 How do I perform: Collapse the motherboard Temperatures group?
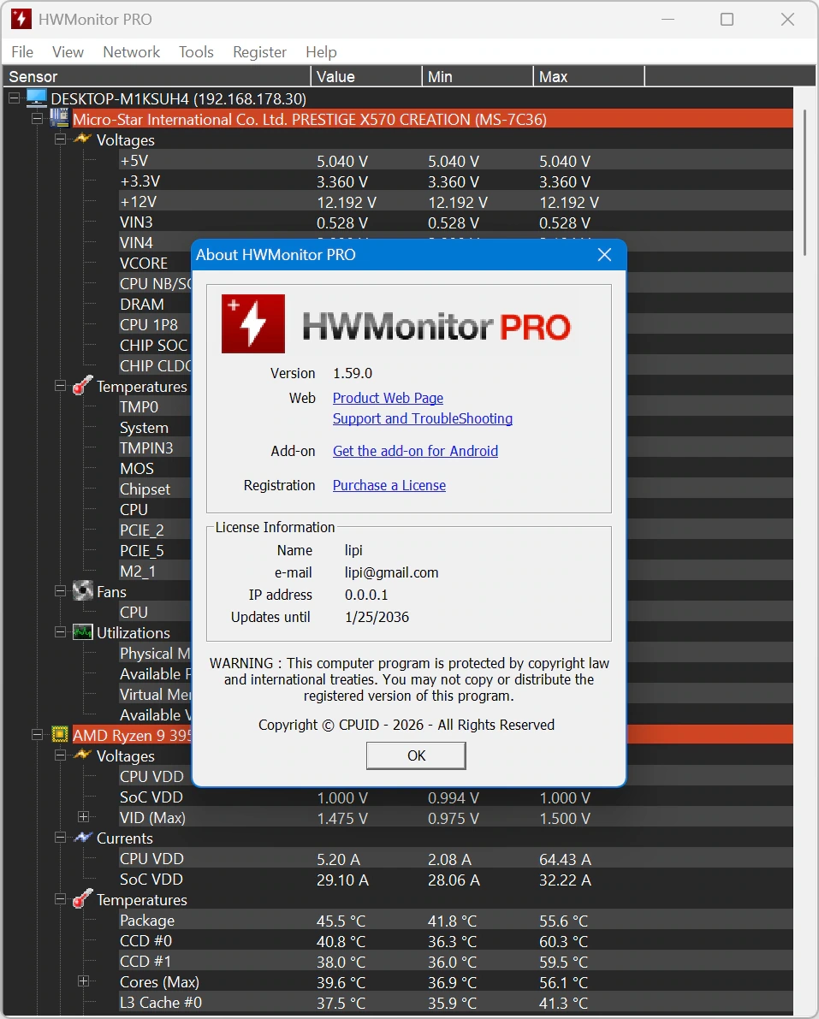pos(61,386)
